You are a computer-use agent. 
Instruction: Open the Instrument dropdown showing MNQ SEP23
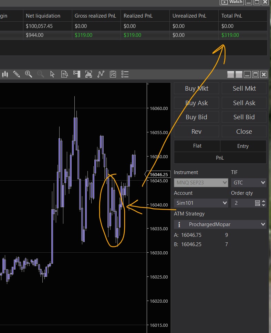tap(201, 183)
